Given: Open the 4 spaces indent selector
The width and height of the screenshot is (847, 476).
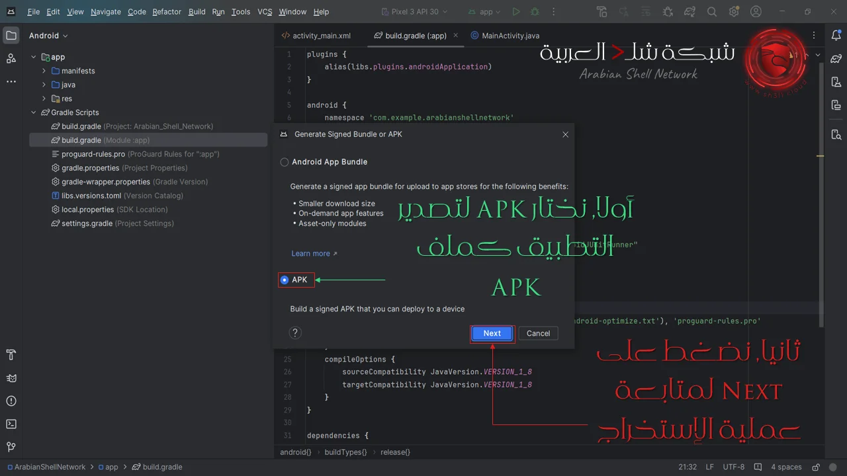Looking at the screenshot, I should pos(786,467).
